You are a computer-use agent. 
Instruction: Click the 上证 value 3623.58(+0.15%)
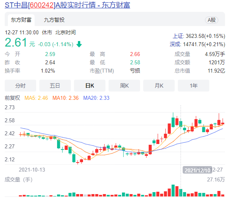205,36
